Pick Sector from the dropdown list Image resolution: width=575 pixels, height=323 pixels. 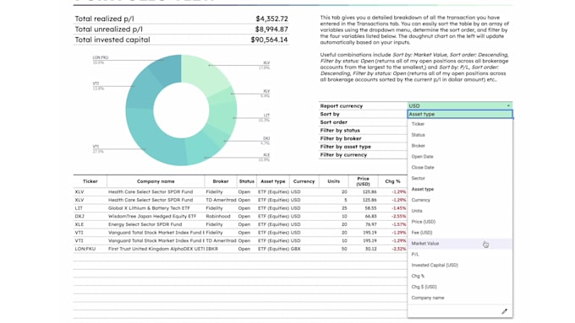(460, 178)
